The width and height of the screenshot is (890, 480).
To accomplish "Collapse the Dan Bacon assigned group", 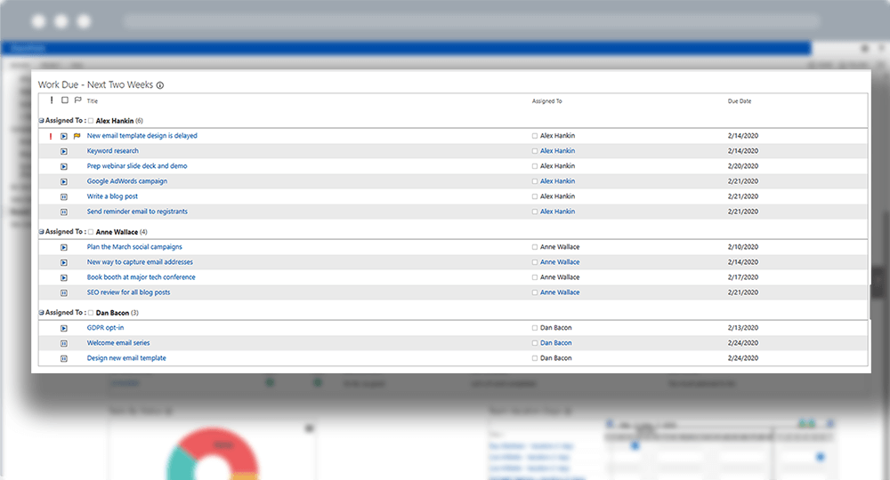I will click(41, 313).
